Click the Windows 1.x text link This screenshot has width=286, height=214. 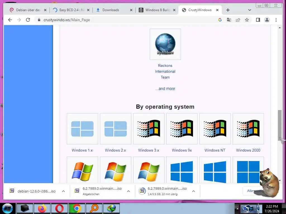pyautogui.click(x=82, y=150)
